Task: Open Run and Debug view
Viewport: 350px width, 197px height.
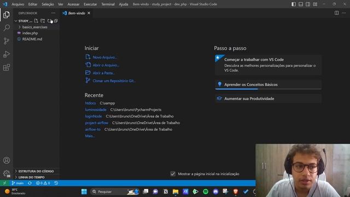Action: click(7, 54)
